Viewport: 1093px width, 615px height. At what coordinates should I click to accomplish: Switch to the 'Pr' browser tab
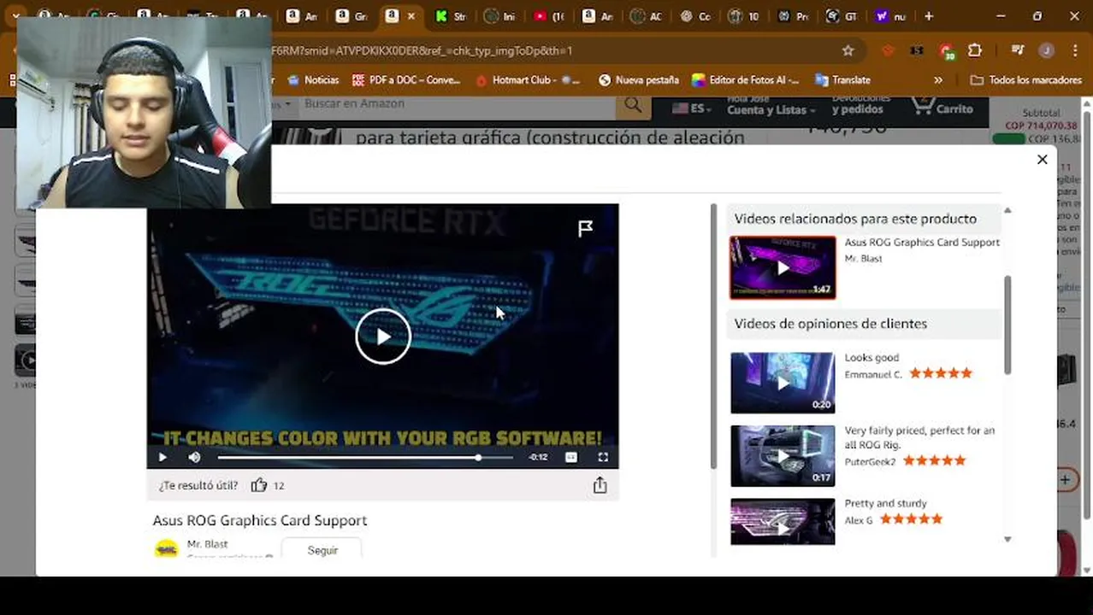click(x=793, y=16)
